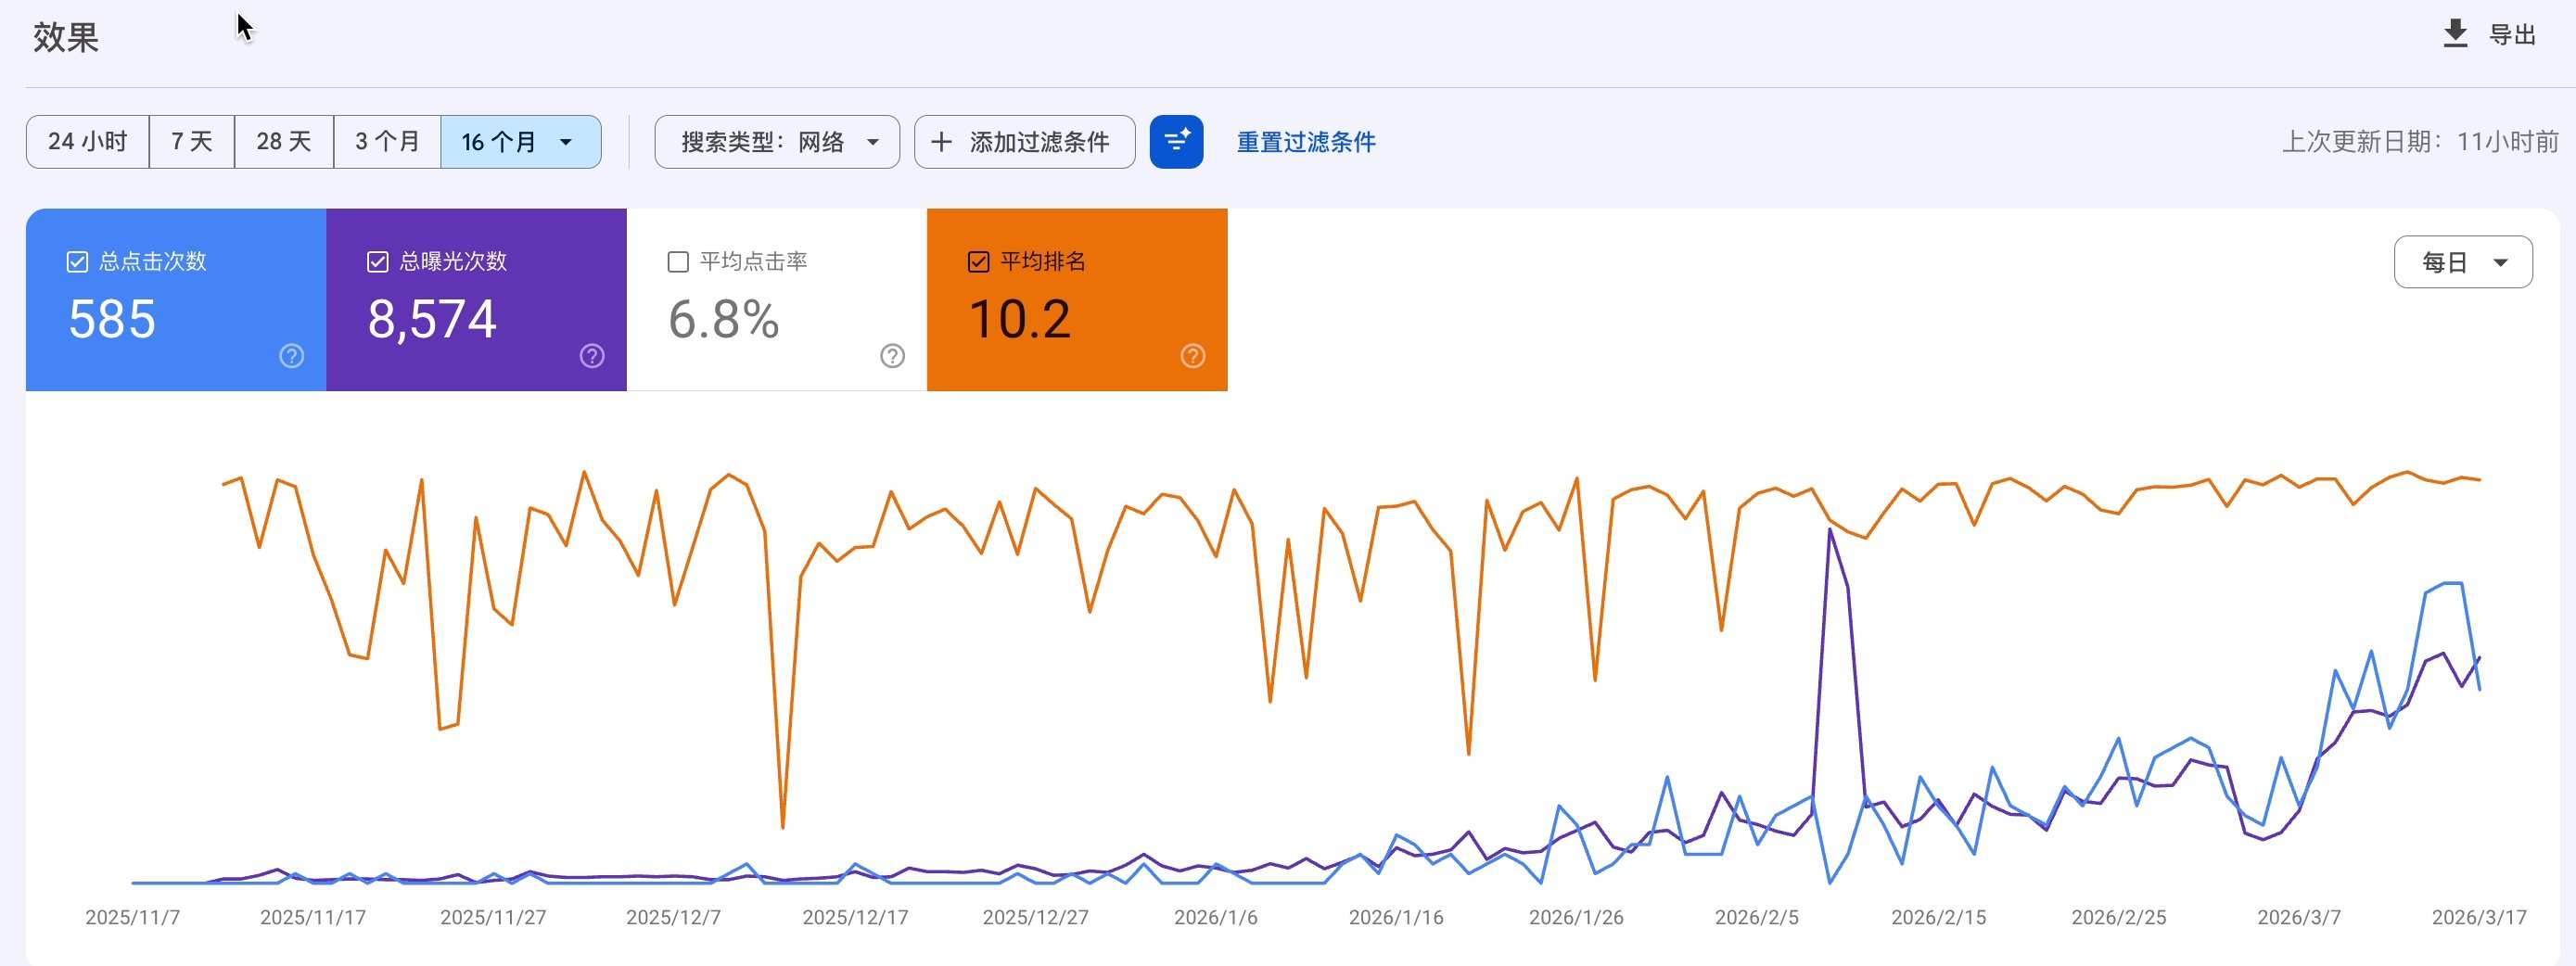Click the 重置过滤条件 link

pyautogui.click(x=1306, y=142)
